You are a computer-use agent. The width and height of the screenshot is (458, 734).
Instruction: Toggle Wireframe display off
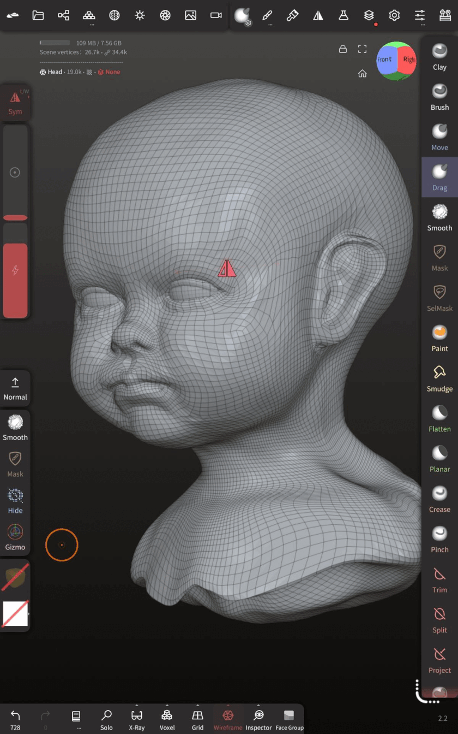click(x=228, y=720)
